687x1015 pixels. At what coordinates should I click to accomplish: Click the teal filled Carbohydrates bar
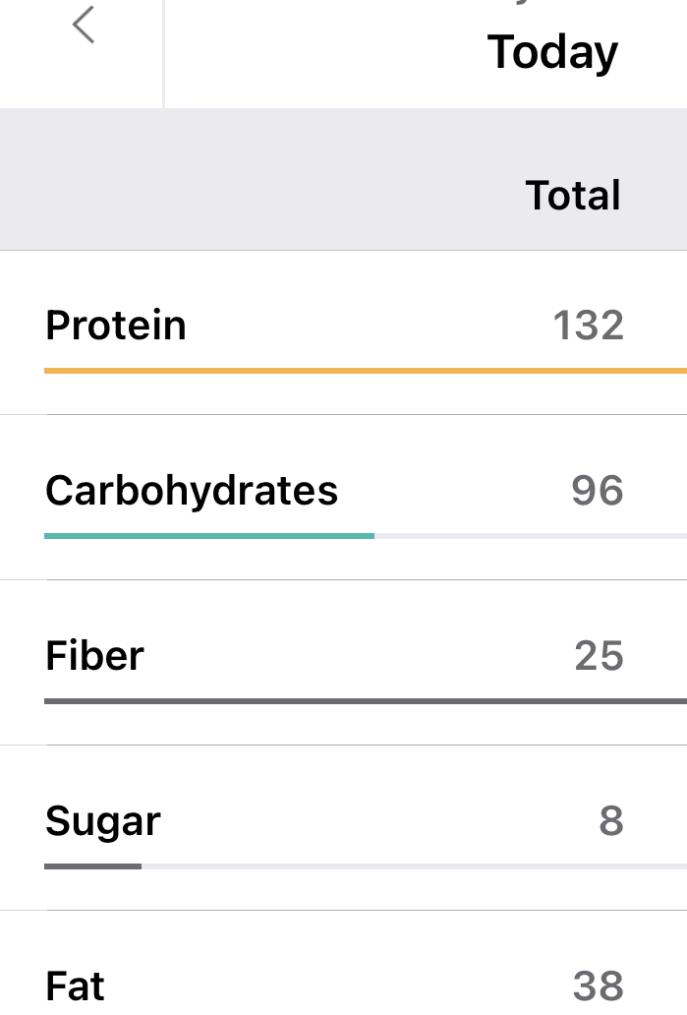click(x=208, y=536)
